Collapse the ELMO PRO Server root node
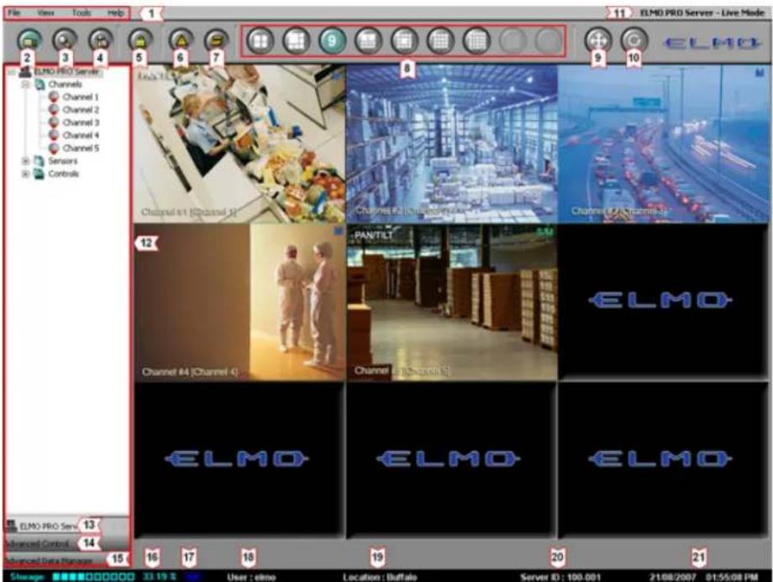This screenshot has height=582, width=773. 13,72
